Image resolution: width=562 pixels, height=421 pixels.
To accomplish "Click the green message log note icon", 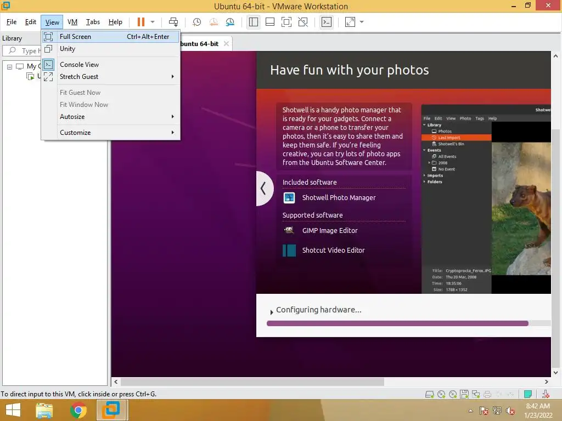I will tap(527, 395).
